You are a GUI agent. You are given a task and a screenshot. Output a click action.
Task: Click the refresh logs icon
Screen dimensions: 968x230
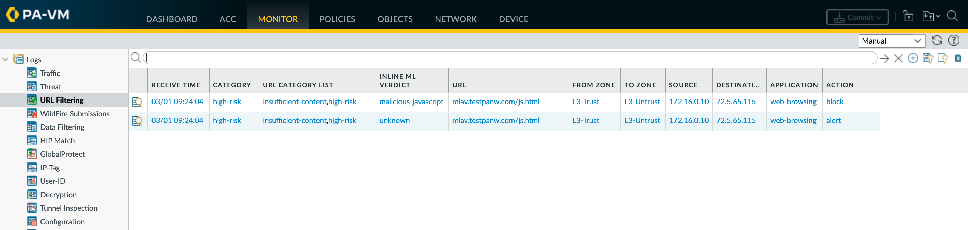click(936, 40)
